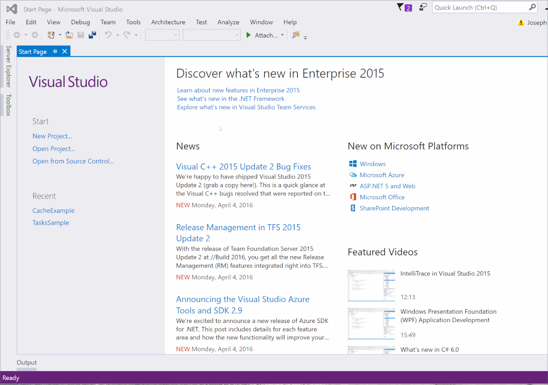Click the Quick Launch magnifier icon
Screen dimensions: 548x385
pos(532,7)
